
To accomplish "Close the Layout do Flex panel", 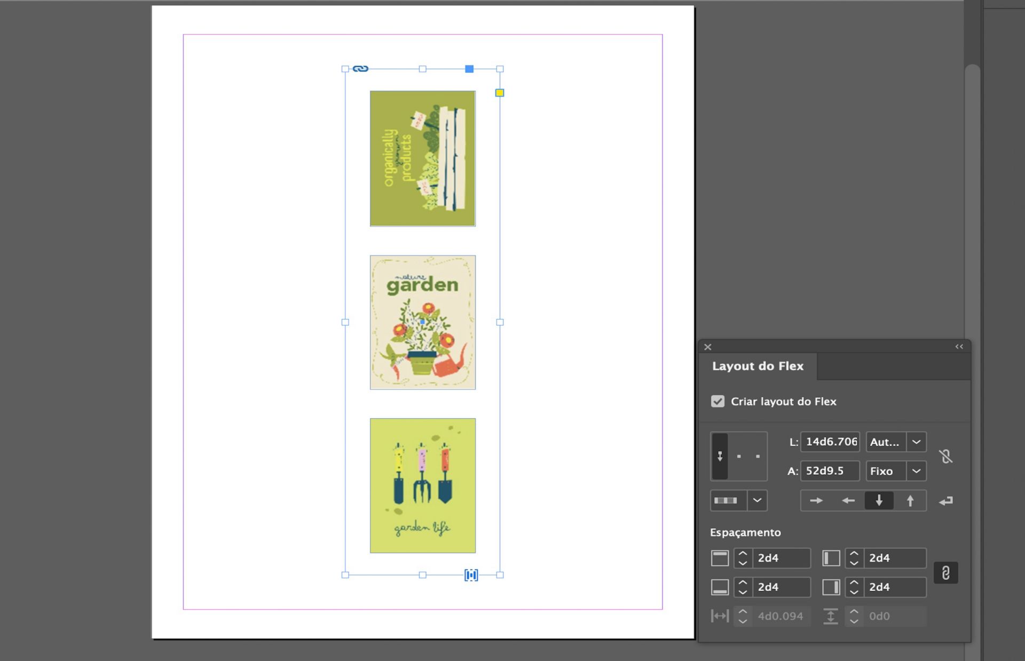I will coord(707,347).
